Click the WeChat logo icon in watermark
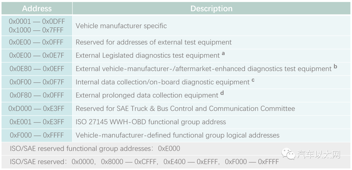The height and width of the screenshot is (170, 352). click(x=289, y=154)
